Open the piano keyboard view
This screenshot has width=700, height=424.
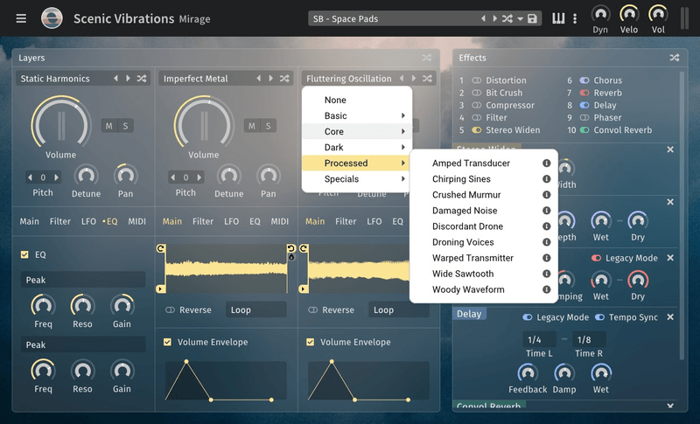[x=558, y=18]
